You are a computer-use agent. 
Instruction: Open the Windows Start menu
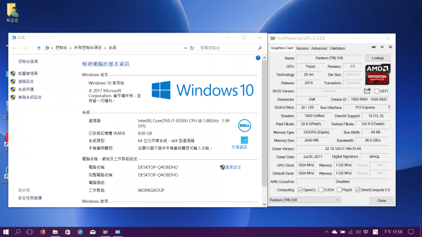tap(6, 232)
